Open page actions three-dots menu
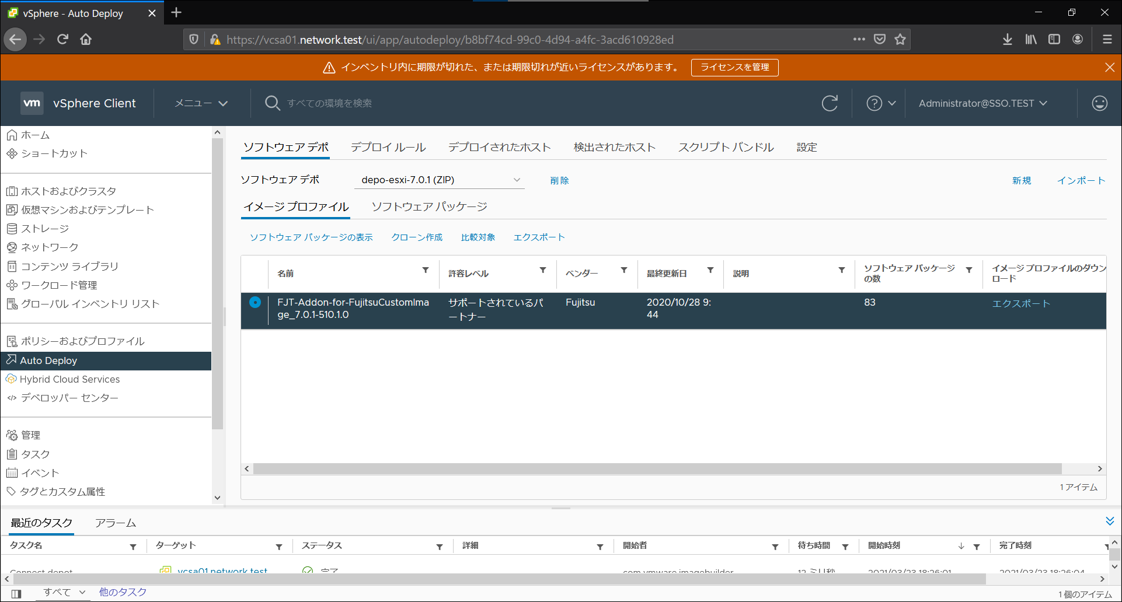 pos(859,40)
